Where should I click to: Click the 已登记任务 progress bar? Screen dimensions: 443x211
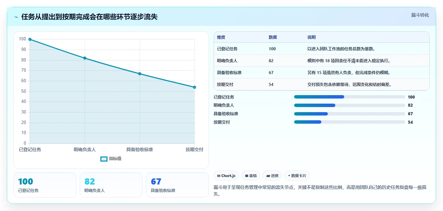[x=350, y=97]
